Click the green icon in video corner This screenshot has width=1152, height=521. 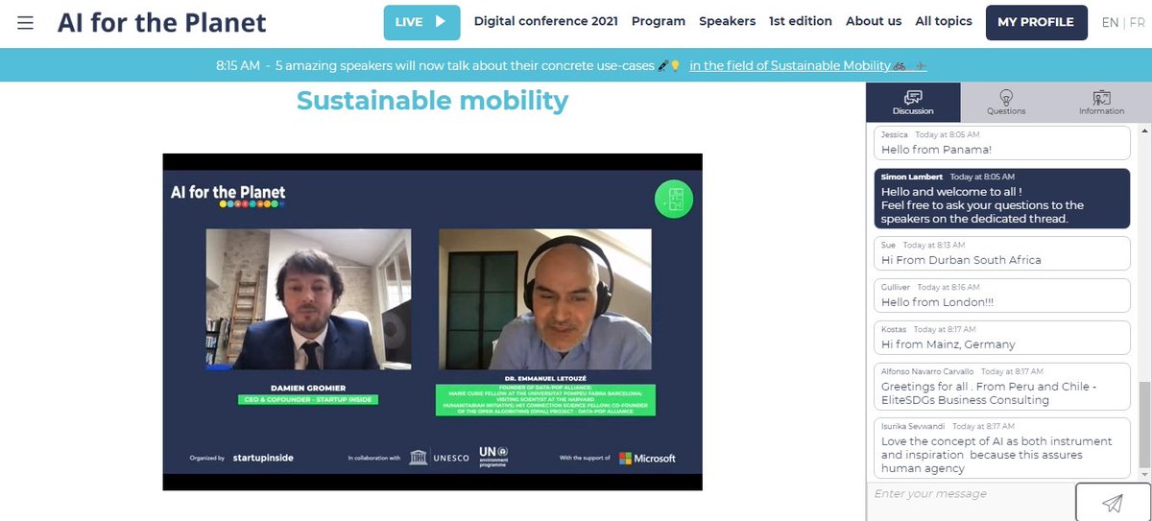pyautogui.click(x=674, y=200)
